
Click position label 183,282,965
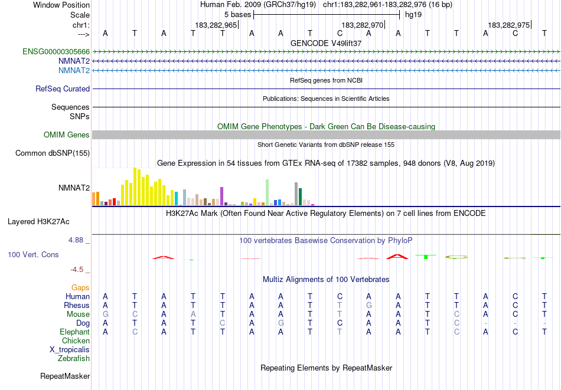coord(216,25)
